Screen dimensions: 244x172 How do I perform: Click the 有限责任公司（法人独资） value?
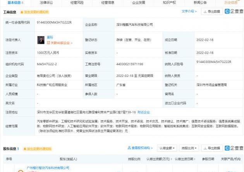click(54, 76)
